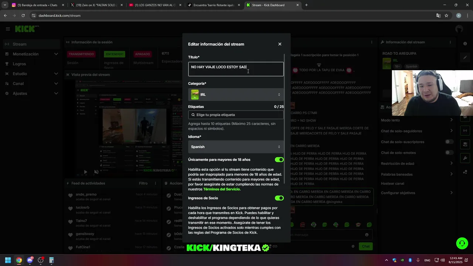Screen dimensions: 473x266
Task: View site information icon in address bar
Action: click(x=34, y=16)
